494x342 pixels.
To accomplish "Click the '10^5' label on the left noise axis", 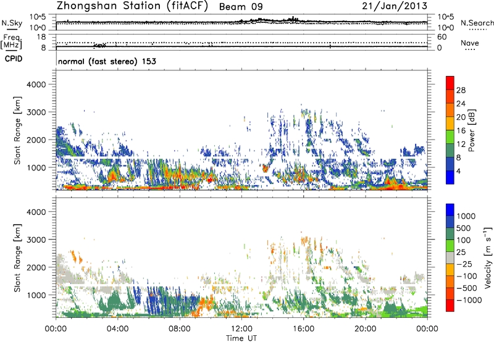I will tap(38, 17).
